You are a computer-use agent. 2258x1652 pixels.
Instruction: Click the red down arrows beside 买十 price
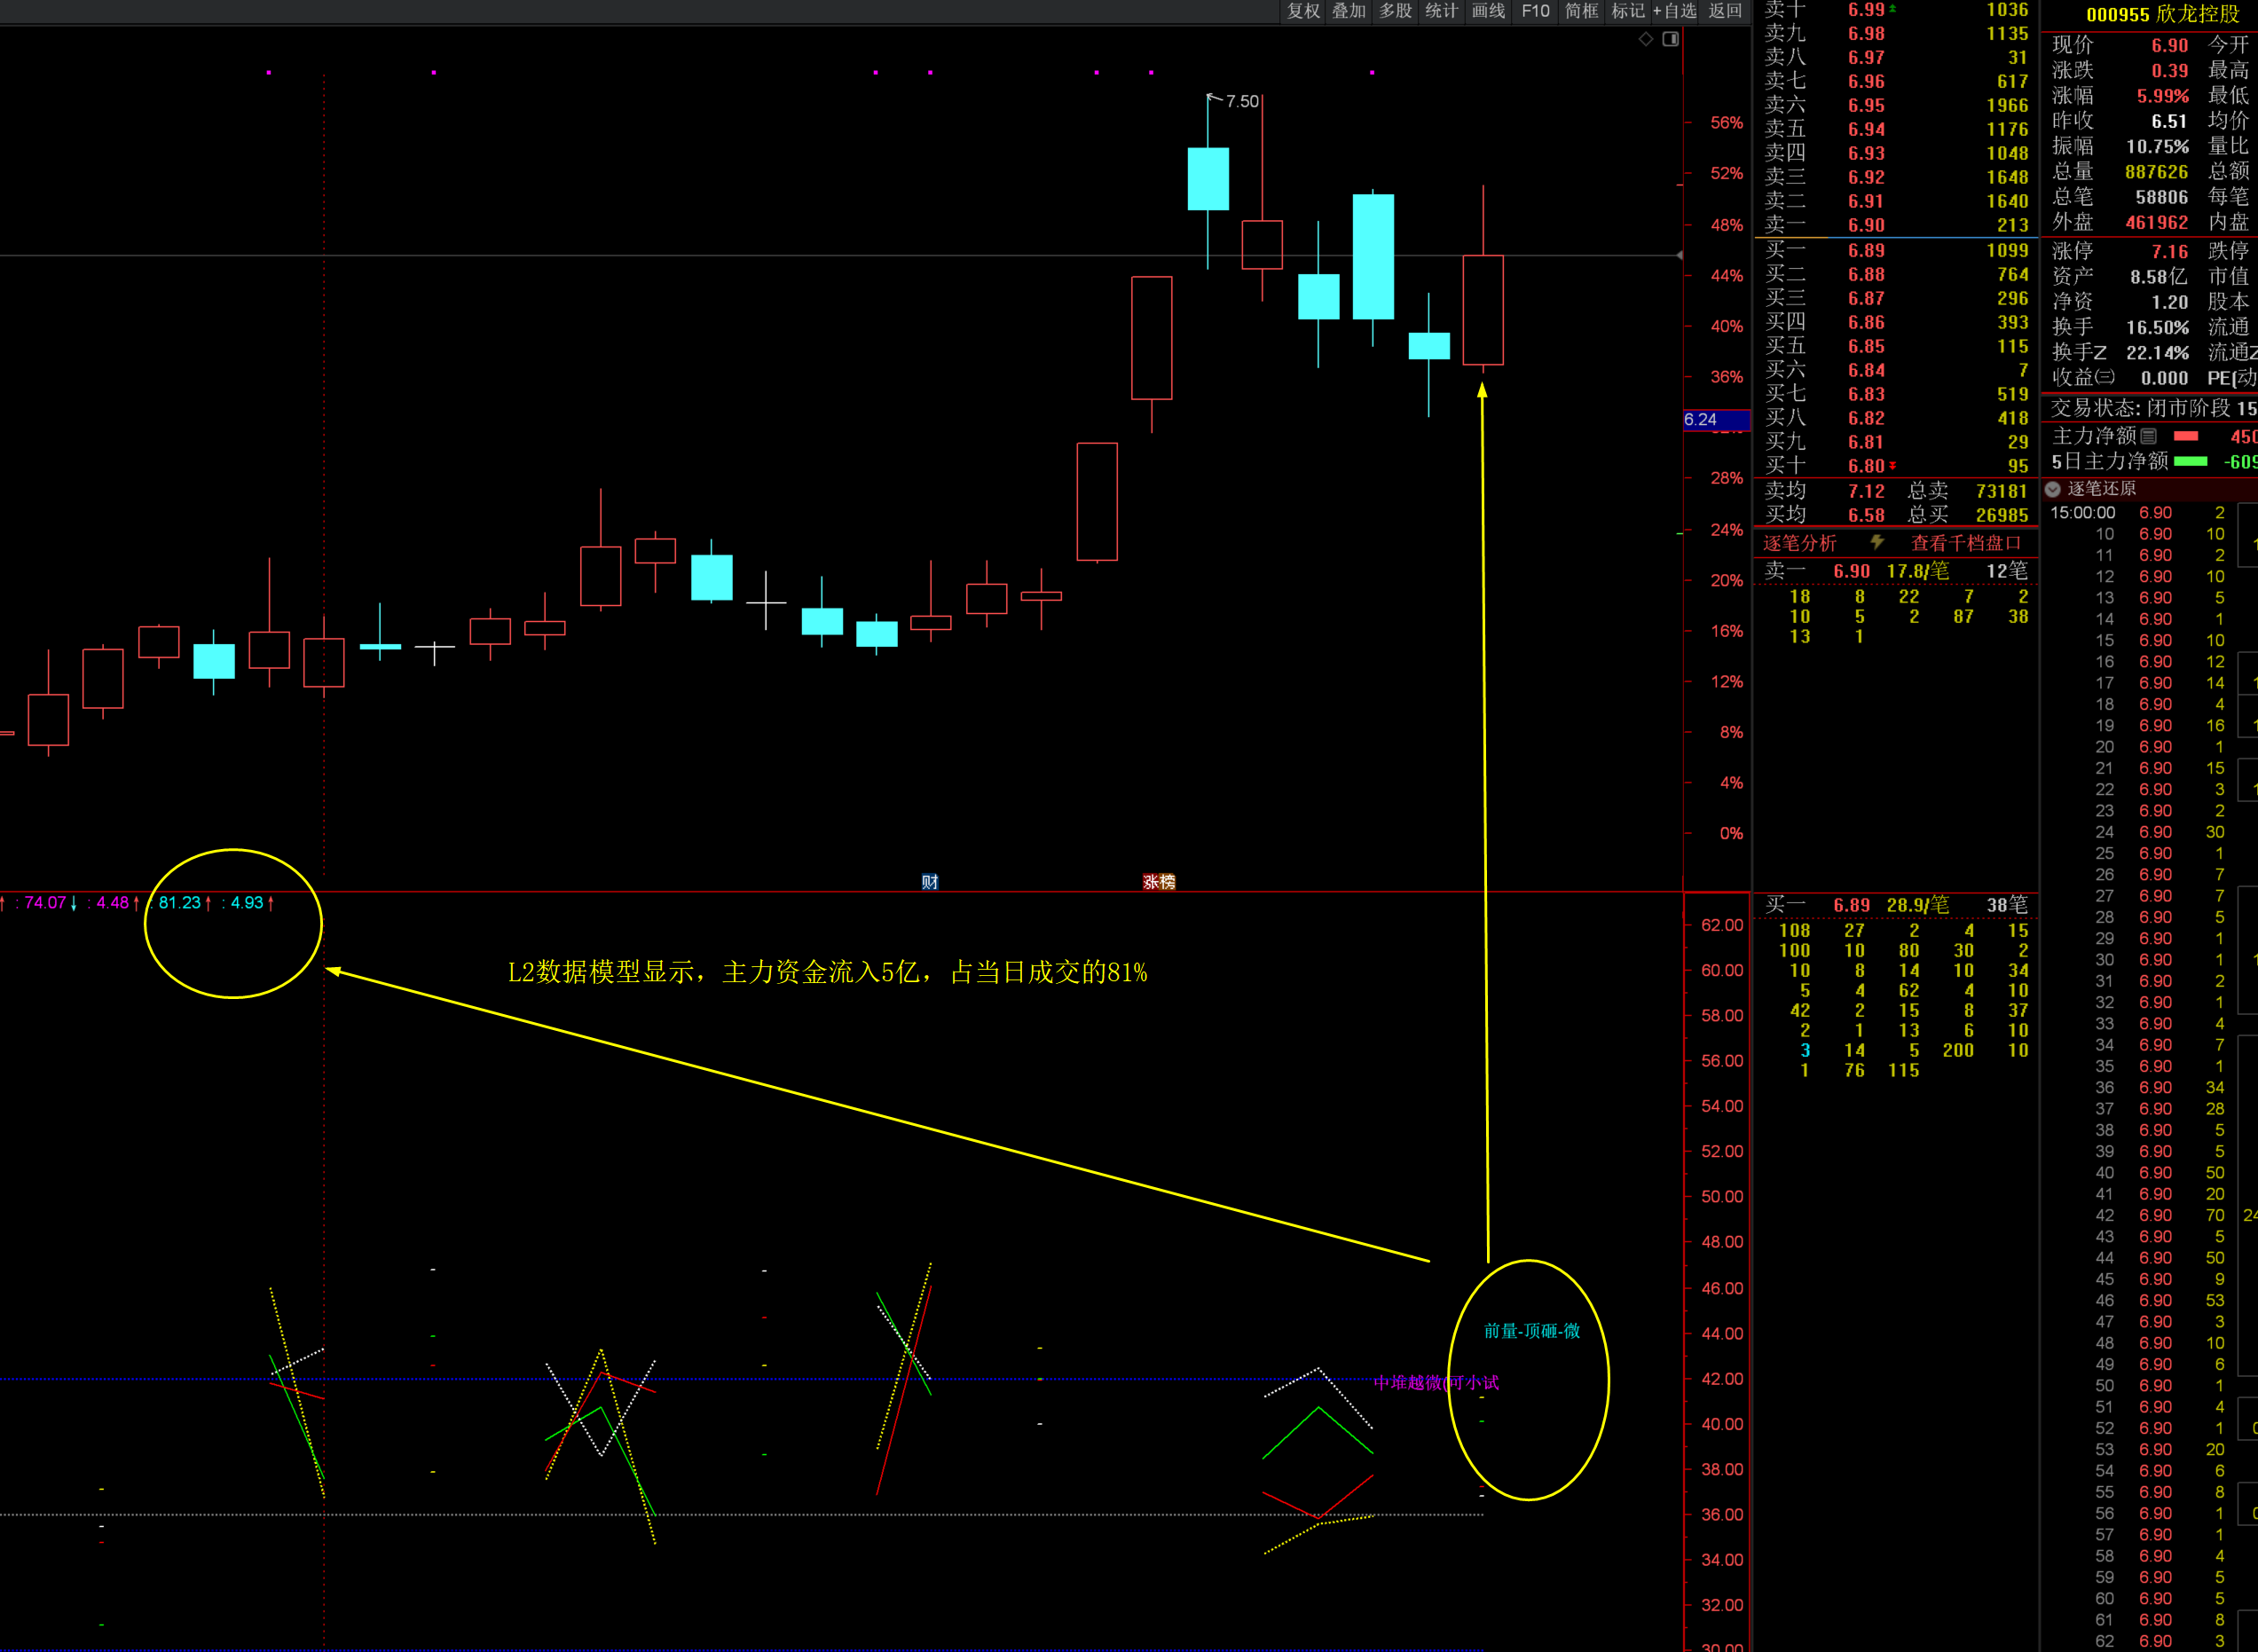coord(1892,466)
